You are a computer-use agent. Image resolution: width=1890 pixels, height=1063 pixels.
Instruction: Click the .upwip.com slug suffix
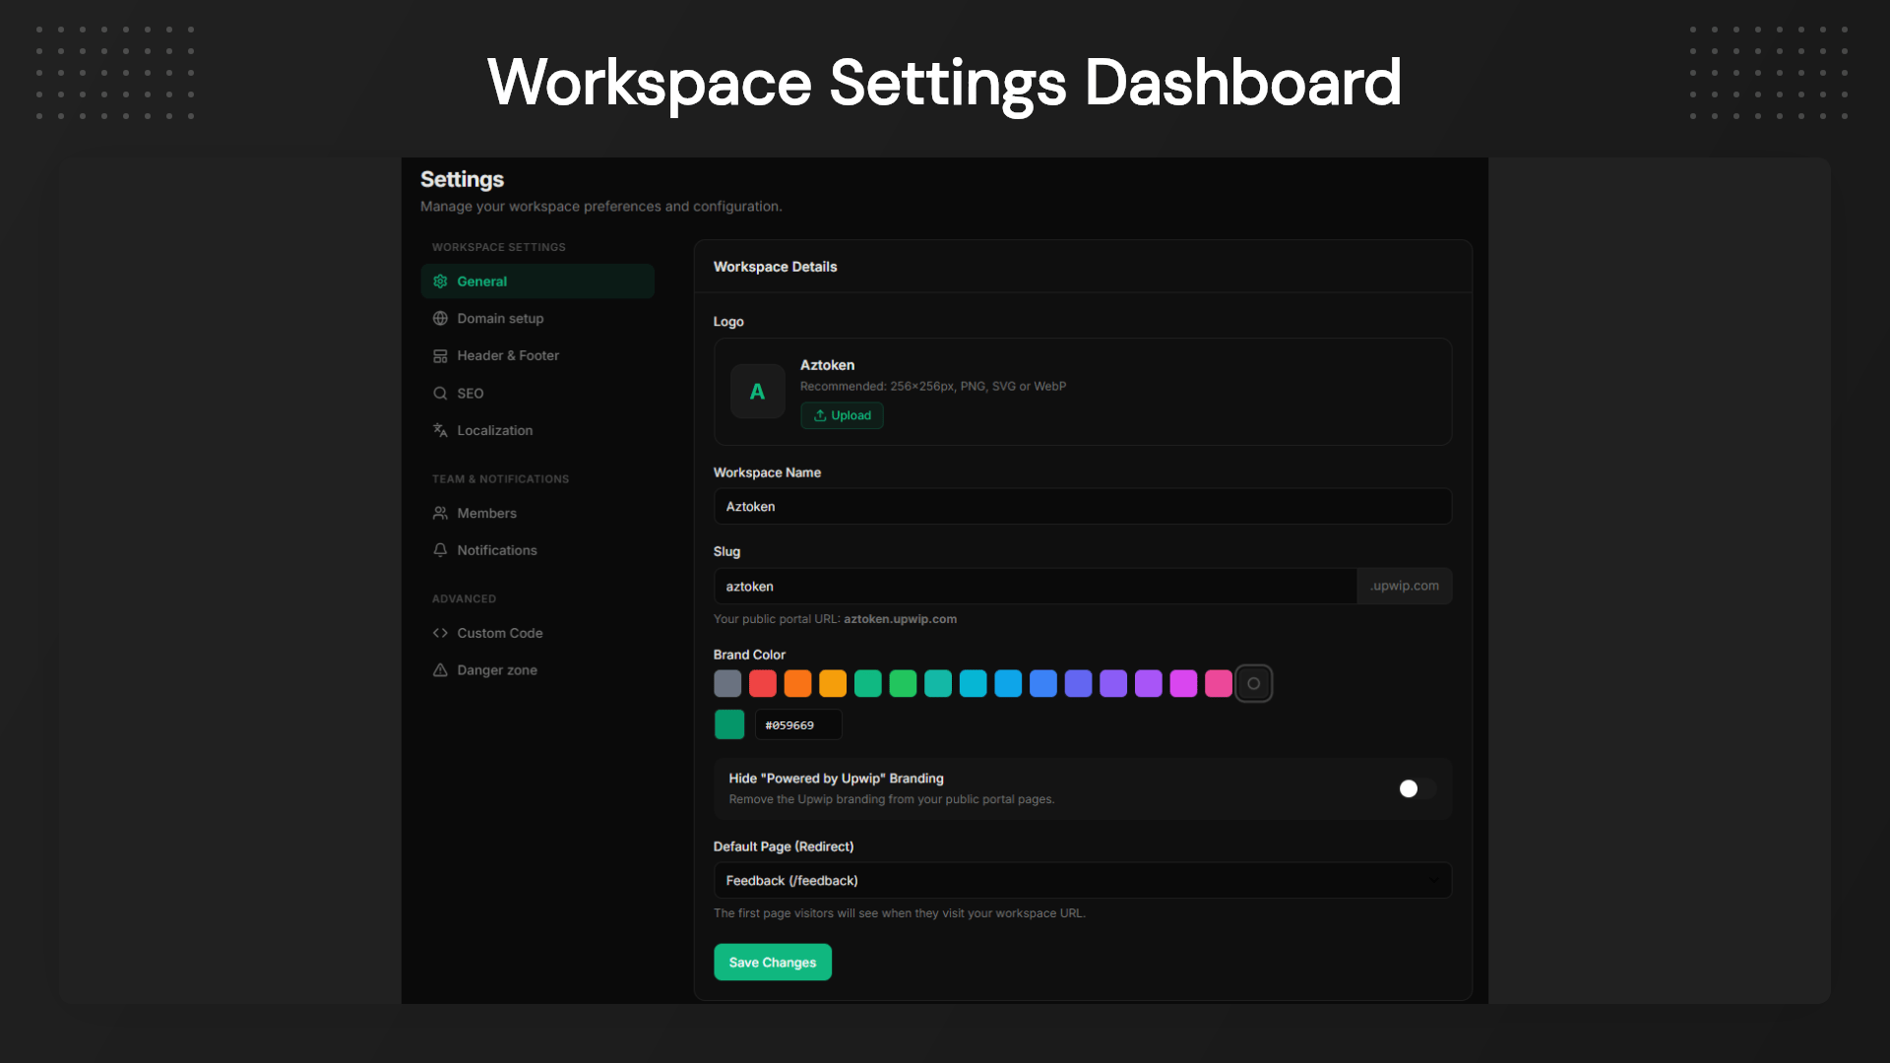click(x=1405, y=587)
